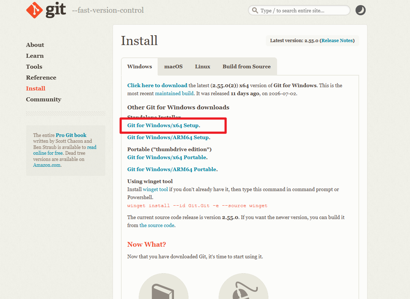Screen dimensions: 410x299
Task: Switch to the macOS tab
Action: coord(173,66)
